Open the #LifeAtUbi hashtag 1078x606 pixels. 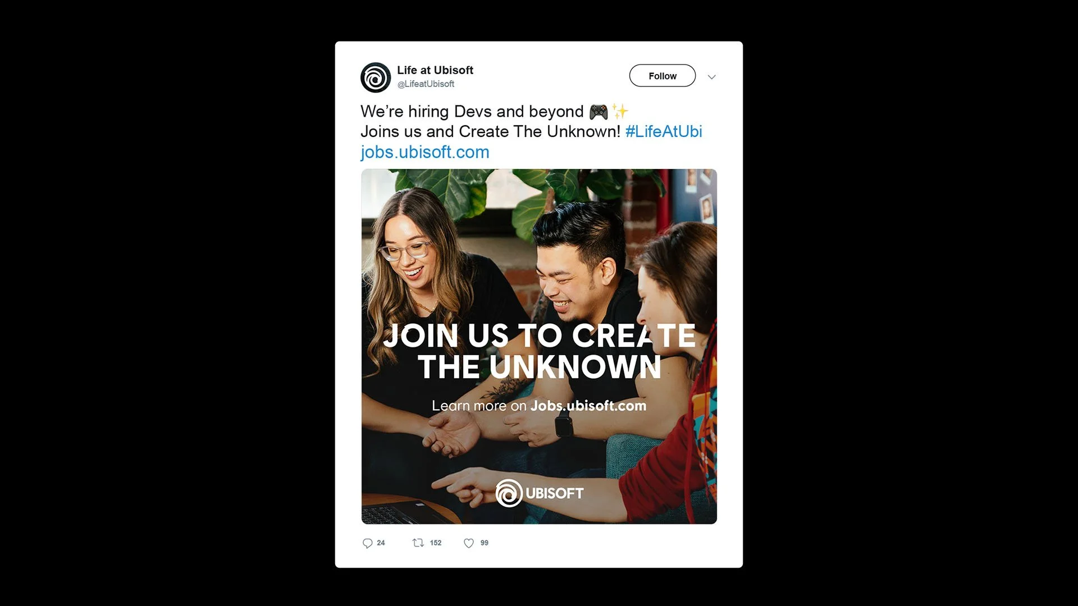(664, 131)
